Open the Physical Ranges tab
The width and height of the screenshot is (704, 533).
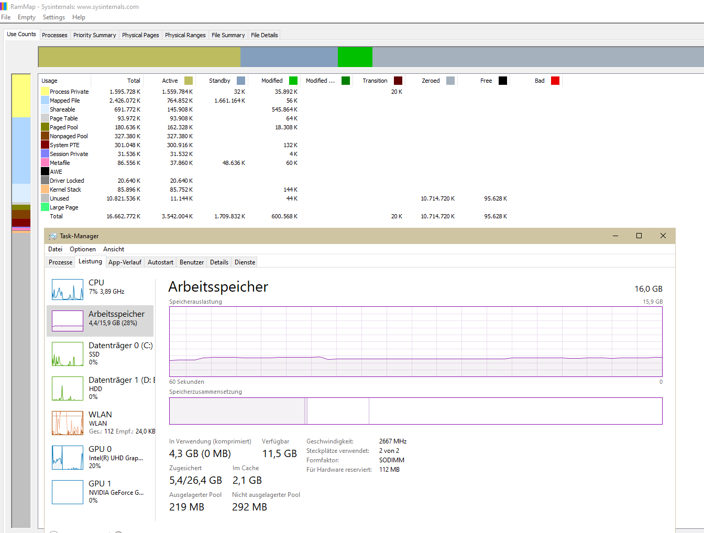(185, 35)
